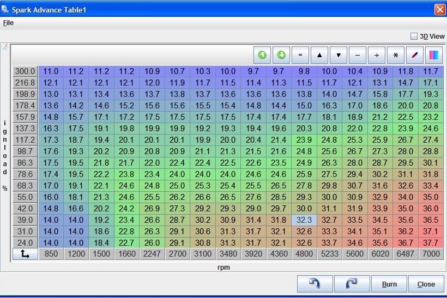This screenshot has width=447, height=298.
Task: Enable the 3D View checkbox
Action: pyautogui.click(x=414, y=37)
